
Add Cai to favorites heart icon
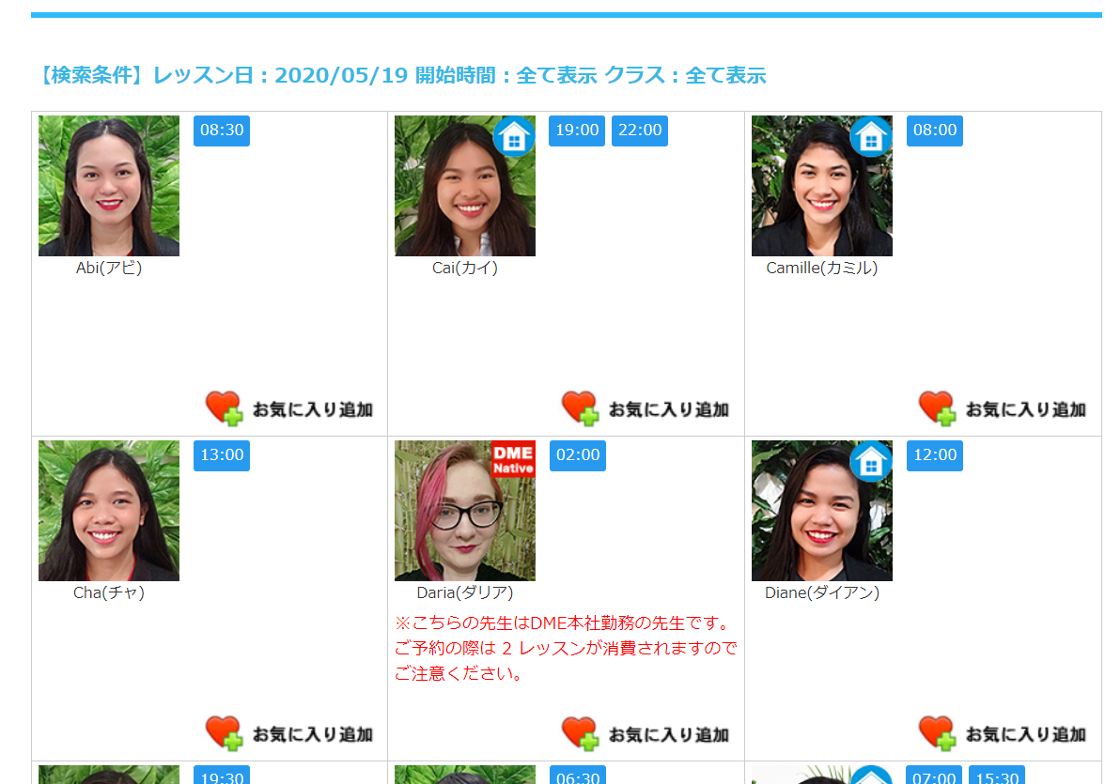(580, 408)
